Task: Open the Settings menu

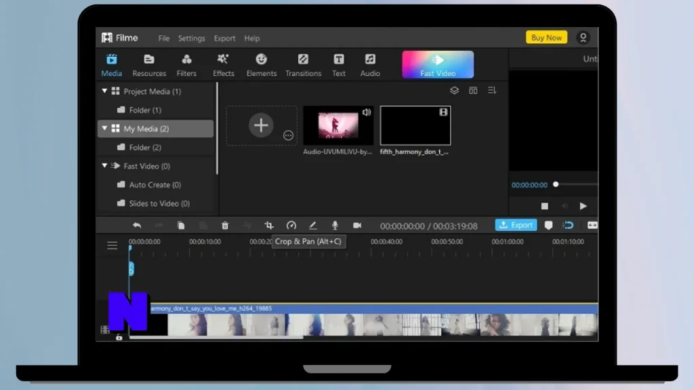Action: [191, 39]
